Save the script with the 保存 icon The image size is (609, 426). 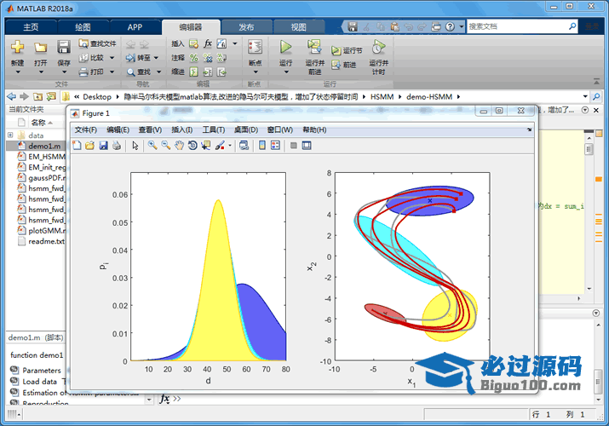click(64, 47)
